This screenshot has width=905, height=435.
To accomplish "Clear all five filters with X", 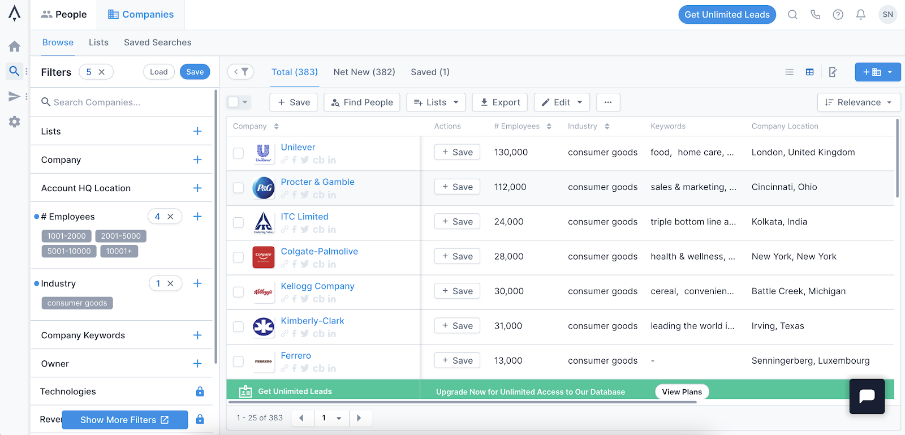I will tap(102, 72).
